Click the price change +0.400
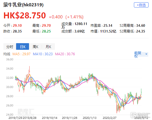This screenshot has width=152, height=120. (56, 17)
